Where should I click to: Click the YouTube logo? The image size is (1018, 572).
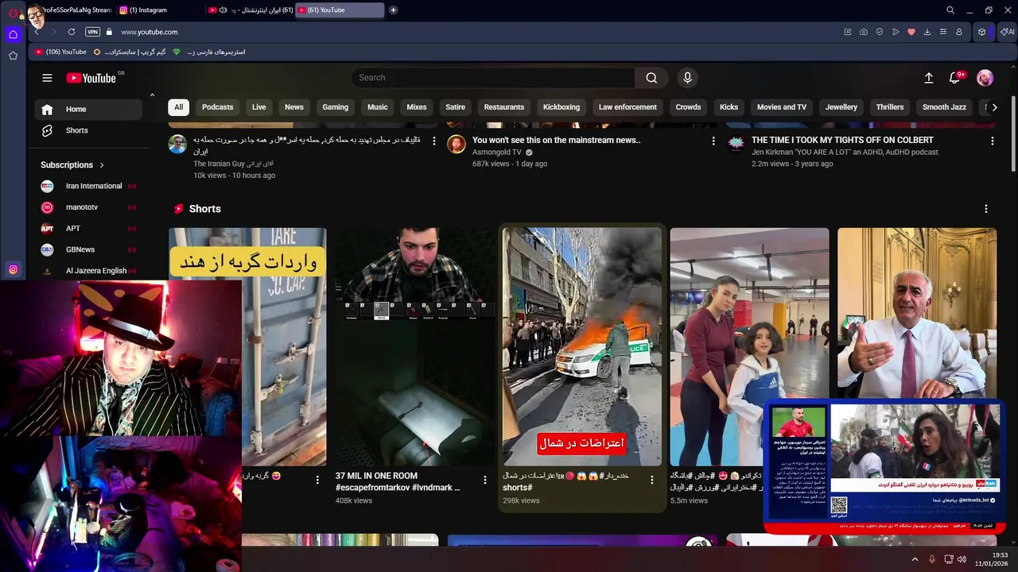pos(91,78)
